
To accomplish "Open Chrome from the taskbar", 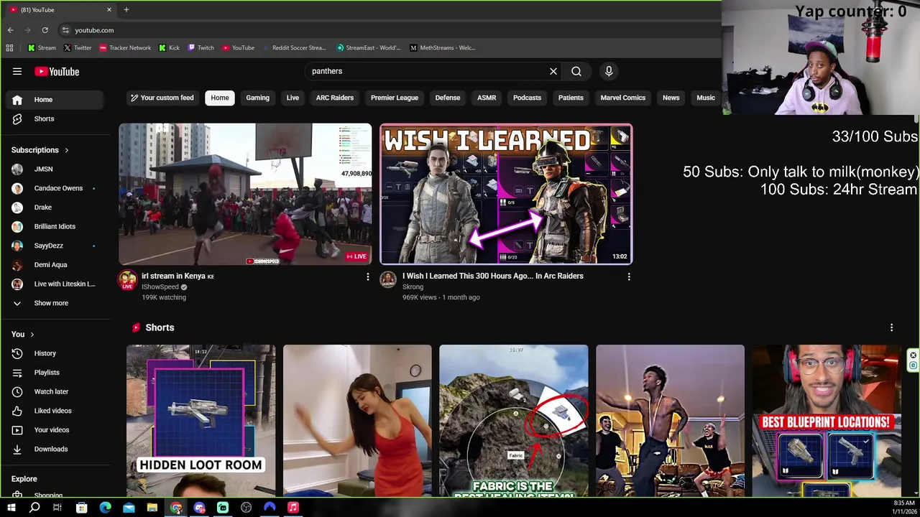I will pos(176,508).
